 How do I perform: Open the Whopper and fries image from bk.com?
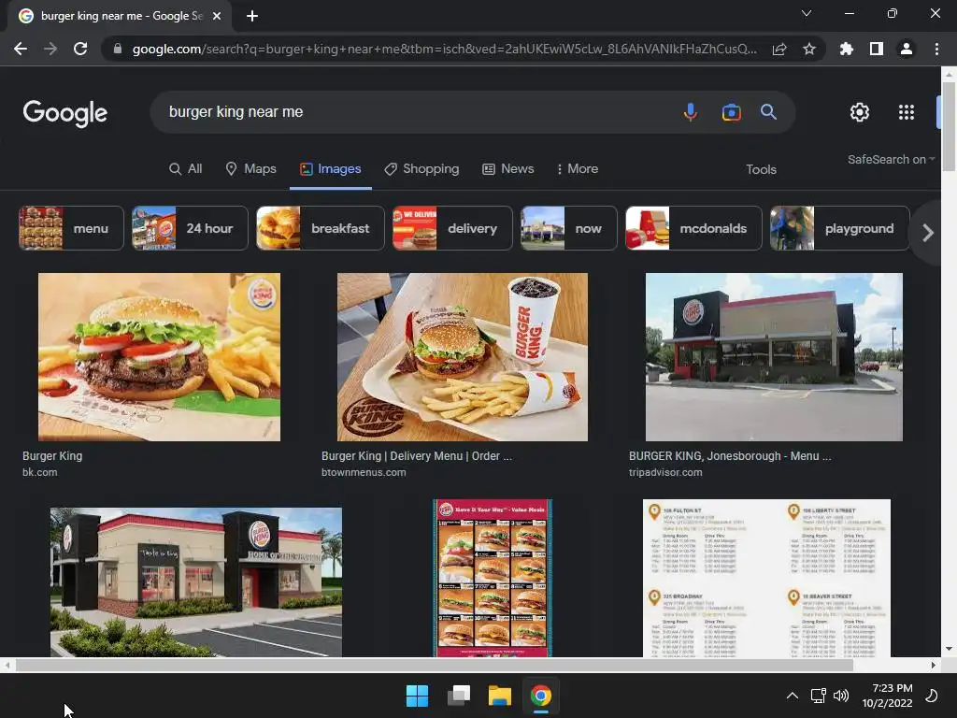pyautogui.click(x=159, y=357)
